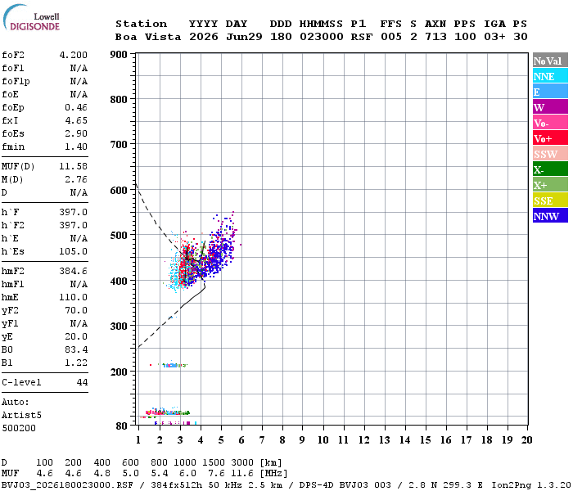Select the SSW salmon legend swatch
573x491 pixels.
[x=550, y=154]
